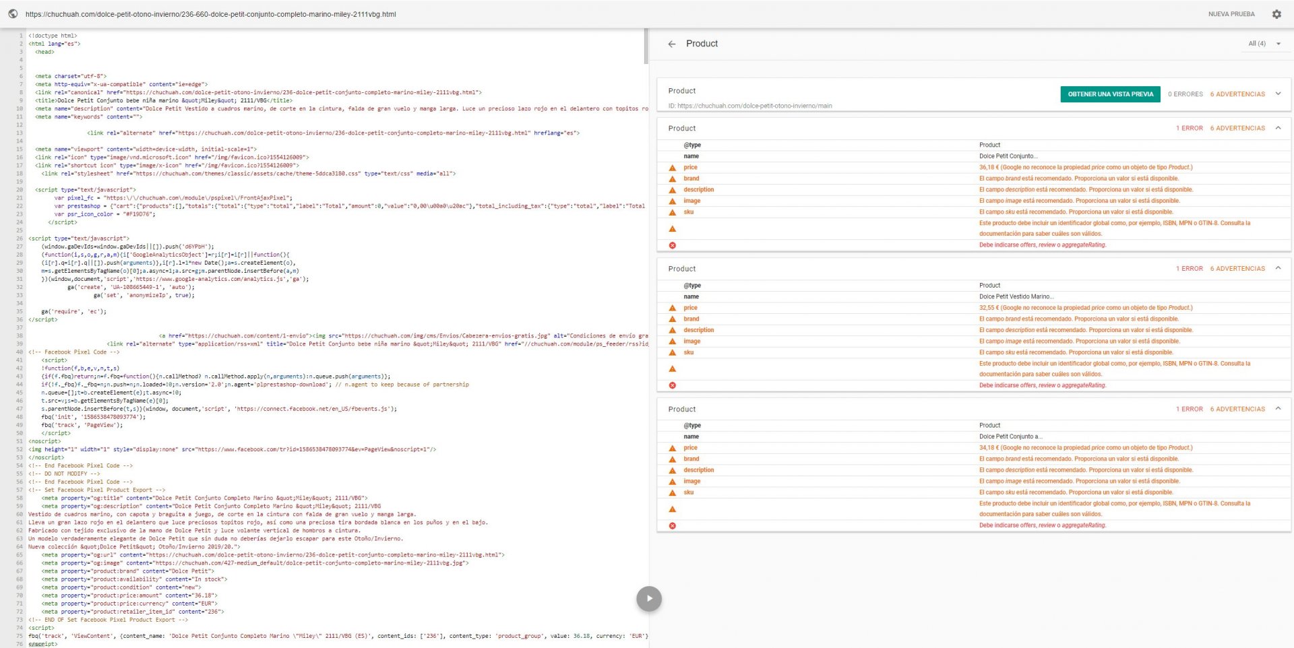Click OBTENER UNA VISTA PREVIA button
Viewport: 1294px width, 648px height.
click(1110, 94)
